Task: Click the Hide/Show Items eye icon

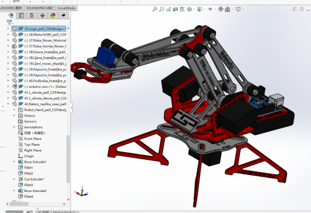Action: coord(210,9)
